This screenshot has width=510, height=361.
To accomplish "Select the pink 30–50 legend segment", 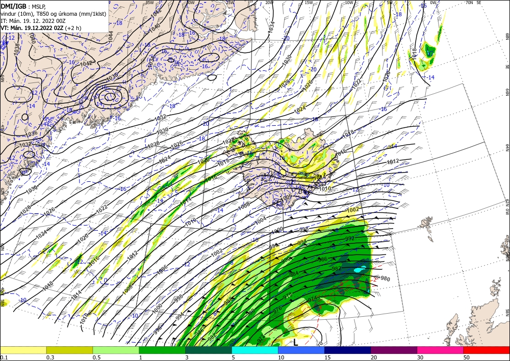I will click(x=440, y=350).
